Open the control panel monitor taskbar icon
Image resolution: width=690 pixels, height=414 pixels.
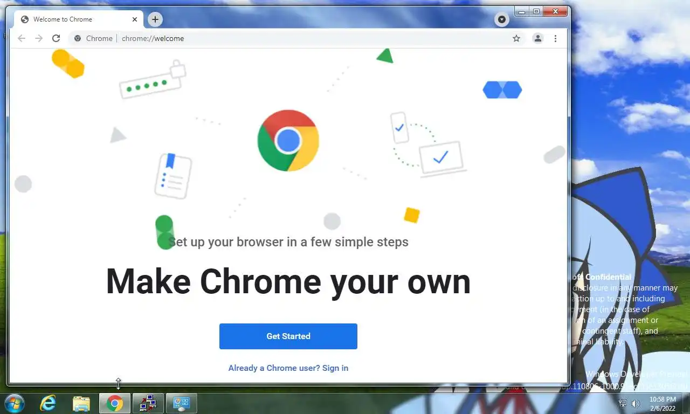click(x=181, y=403)
